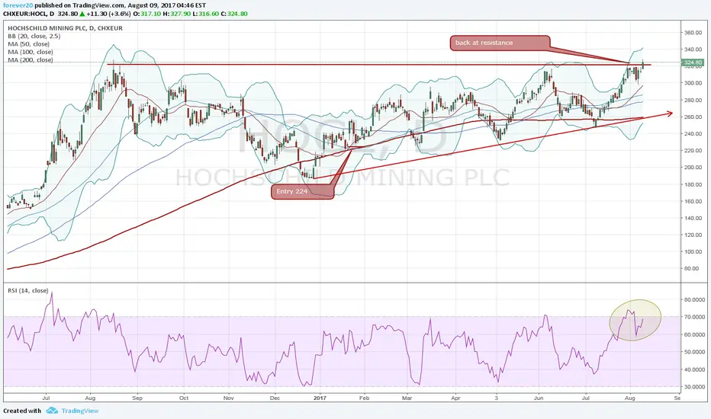
Task: Click the '+11.30 (+3.6%)' change value
Action: pos(108,14)
